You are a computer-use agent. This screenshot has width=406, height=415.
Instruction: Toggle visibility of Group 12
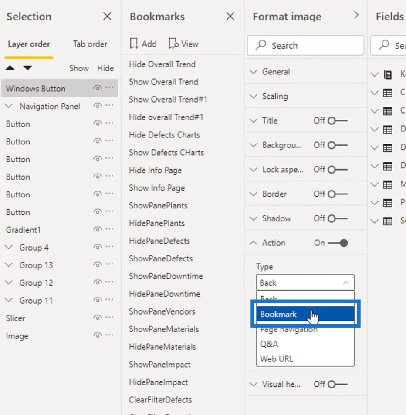[x=98, y=282]
